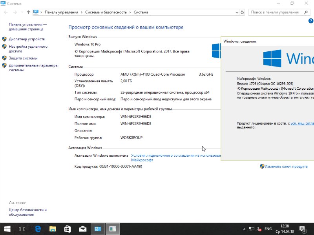The height and width of the screenshot is (235, 314).
Task: Go back in control panel navigation
Action: (x=6, y=12)
